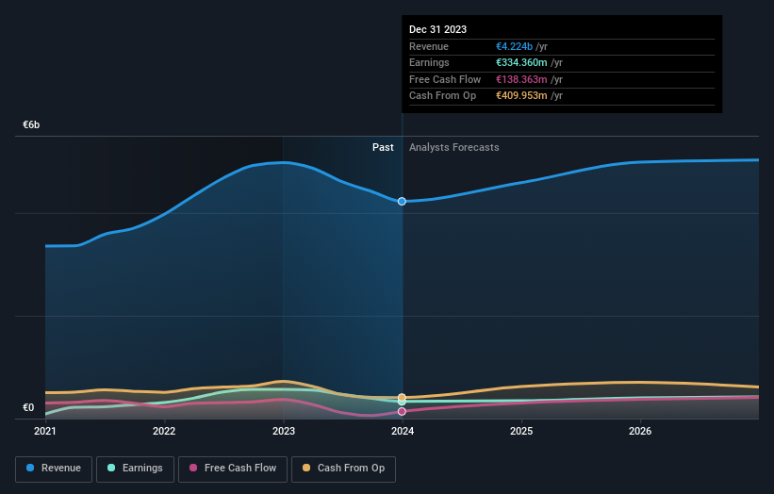Toggle the Cash From Op legend button

pos(343,469)
